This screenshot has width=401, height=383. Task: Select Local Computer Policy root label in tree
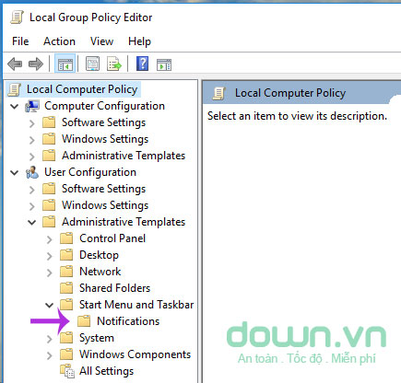(82, 89)
